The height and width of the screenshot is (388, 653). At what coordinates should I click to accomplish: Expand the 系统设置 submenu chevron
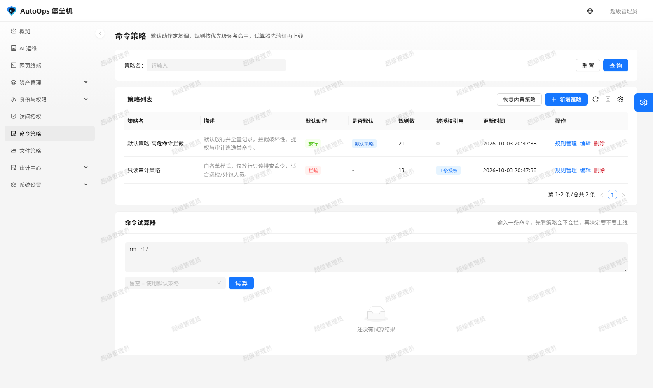click(86, 185)
